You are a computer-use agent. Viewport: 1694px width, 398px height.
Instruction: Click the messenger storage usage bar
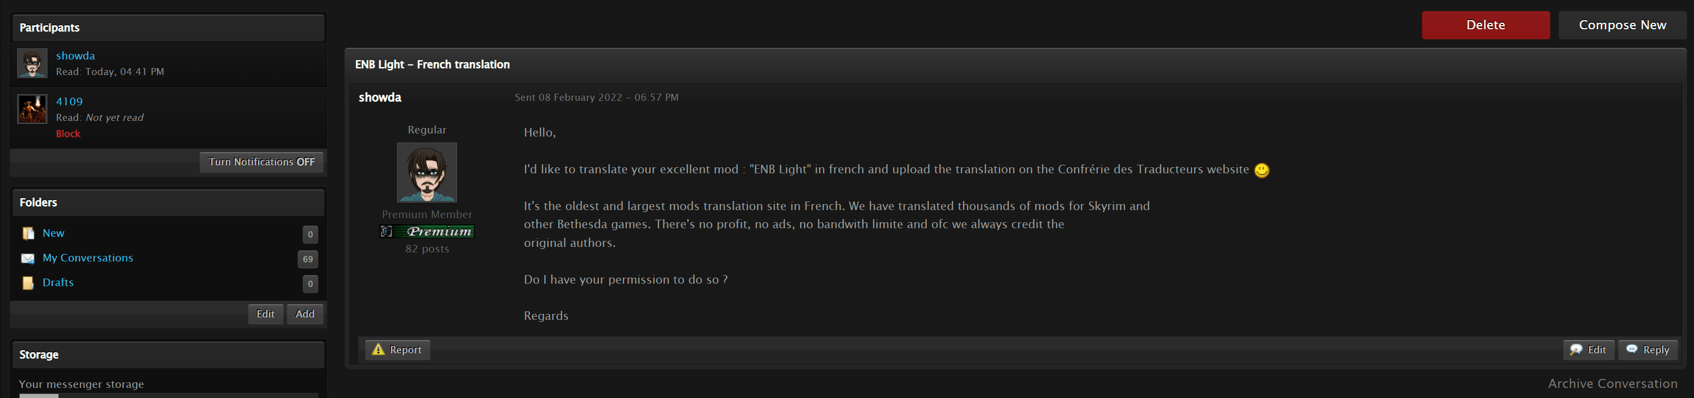click(168, 395)
